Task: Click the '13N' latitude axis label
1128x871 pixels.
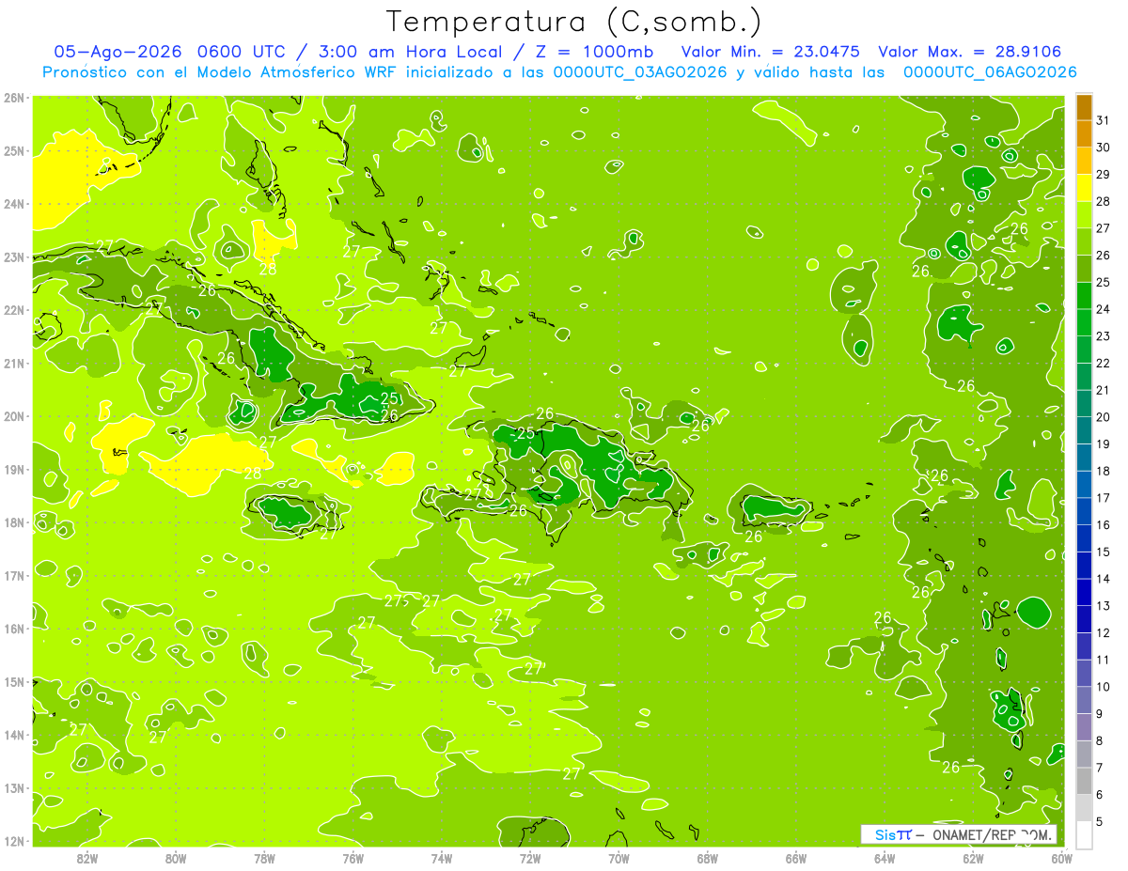Action: click(13, 788)
